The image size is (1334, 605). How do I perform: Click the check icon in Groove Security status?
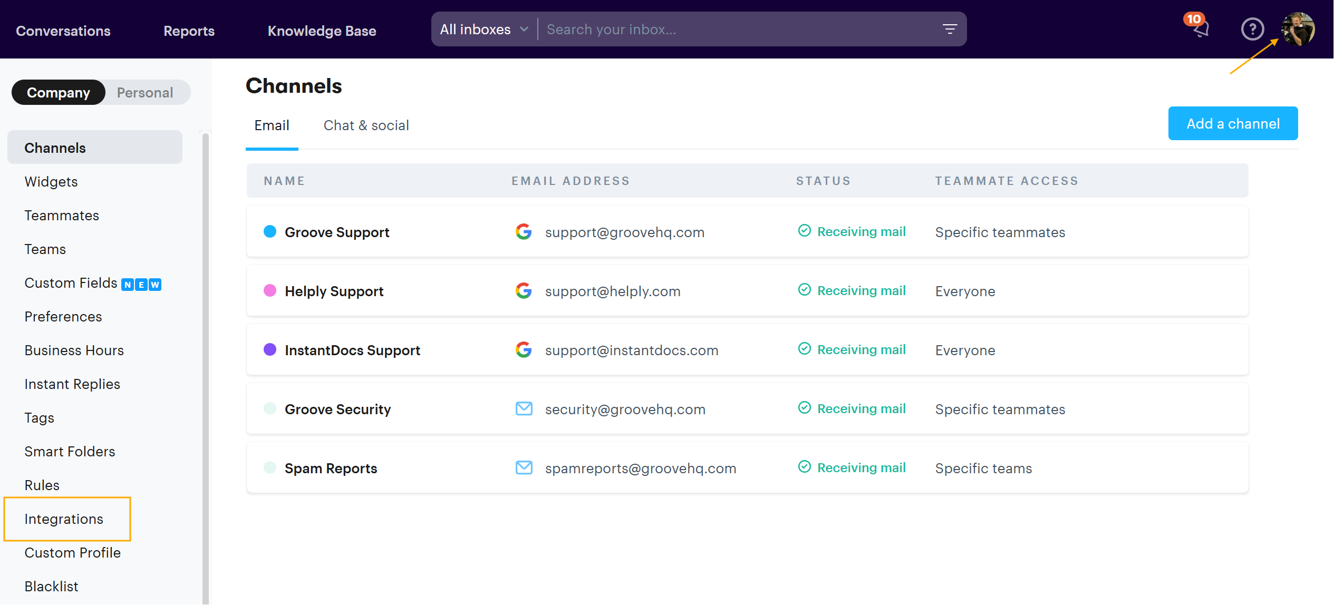(x=805, y=407)
